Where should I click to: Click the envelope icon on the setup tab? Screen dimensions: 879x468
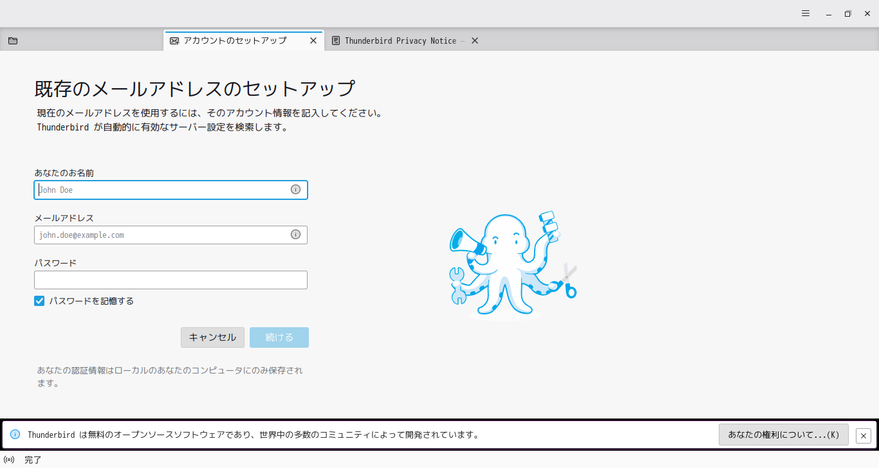point(174,40)
